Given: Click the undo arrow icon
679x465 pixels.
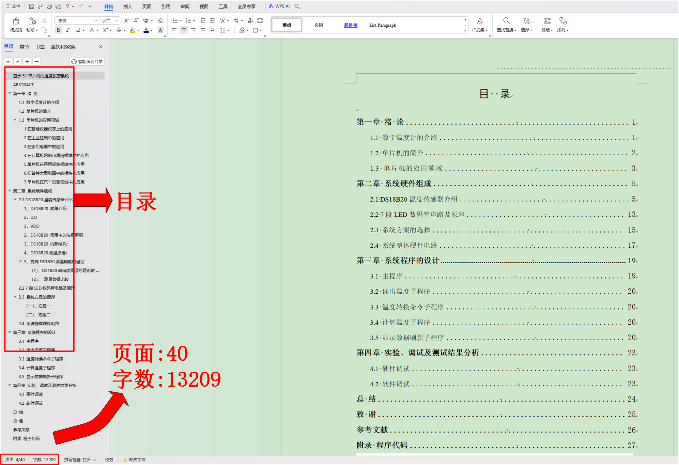Looking at the screenshot, I should pos(67,6).
